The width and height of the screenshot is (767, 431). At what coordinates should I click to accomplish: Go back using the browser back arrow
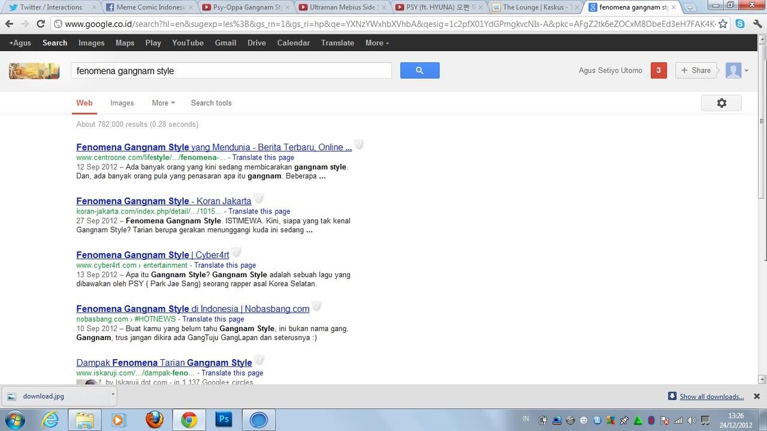point(9,24)
